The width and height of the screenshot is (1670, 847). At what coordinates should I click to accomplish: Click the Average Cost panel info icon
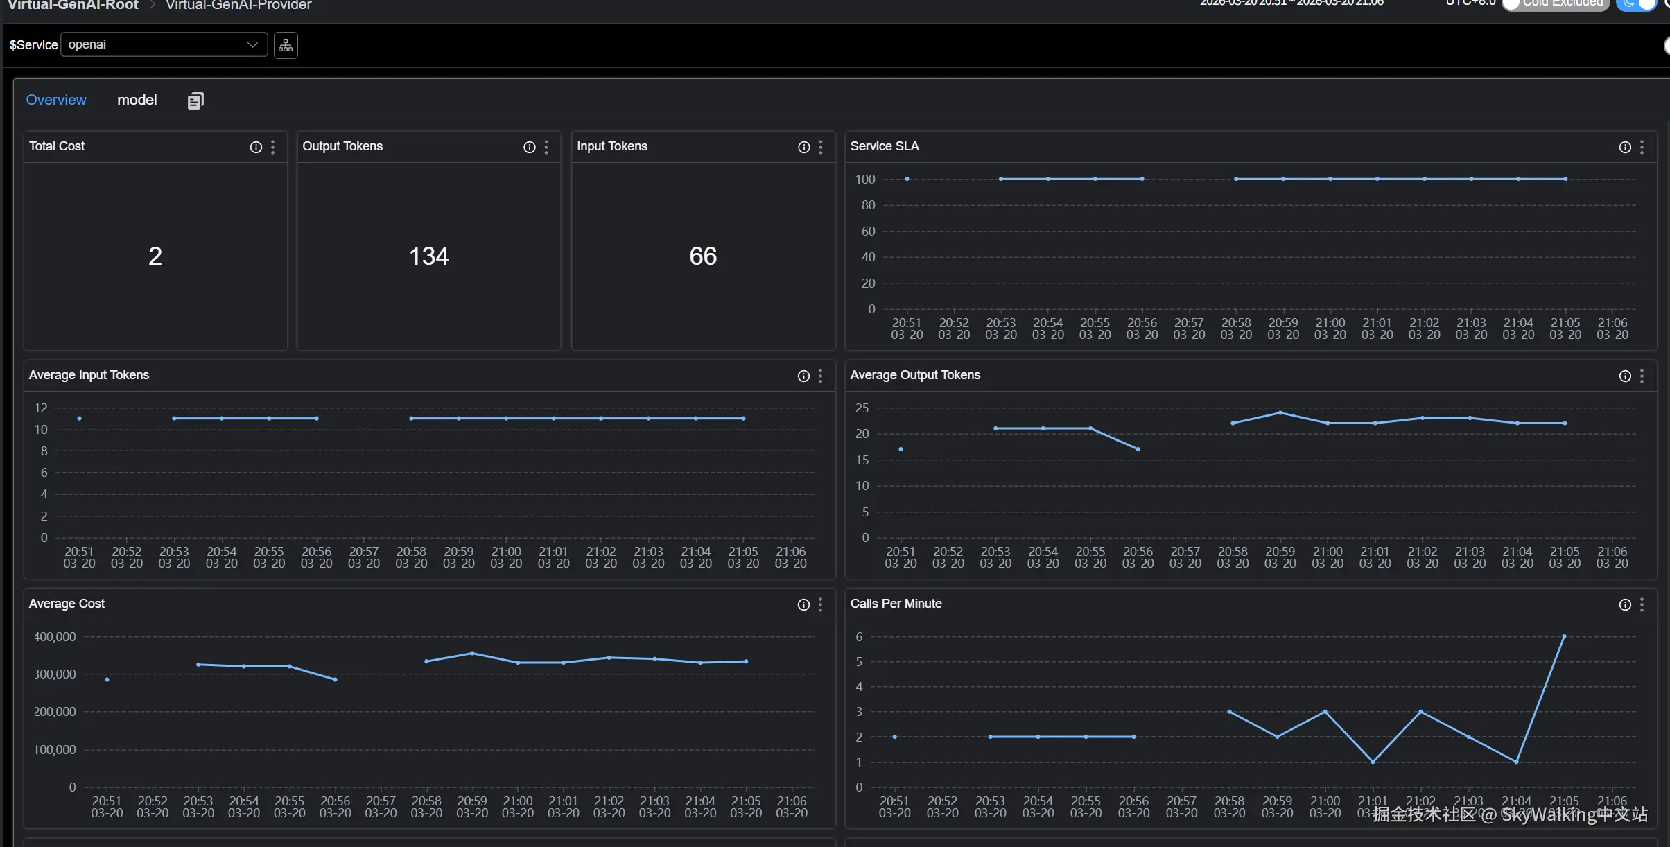pos(802,604)
